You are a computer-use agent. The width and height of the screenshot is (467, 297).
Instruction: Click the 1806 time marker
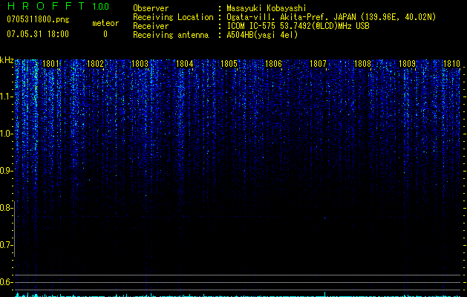[273, 64]
